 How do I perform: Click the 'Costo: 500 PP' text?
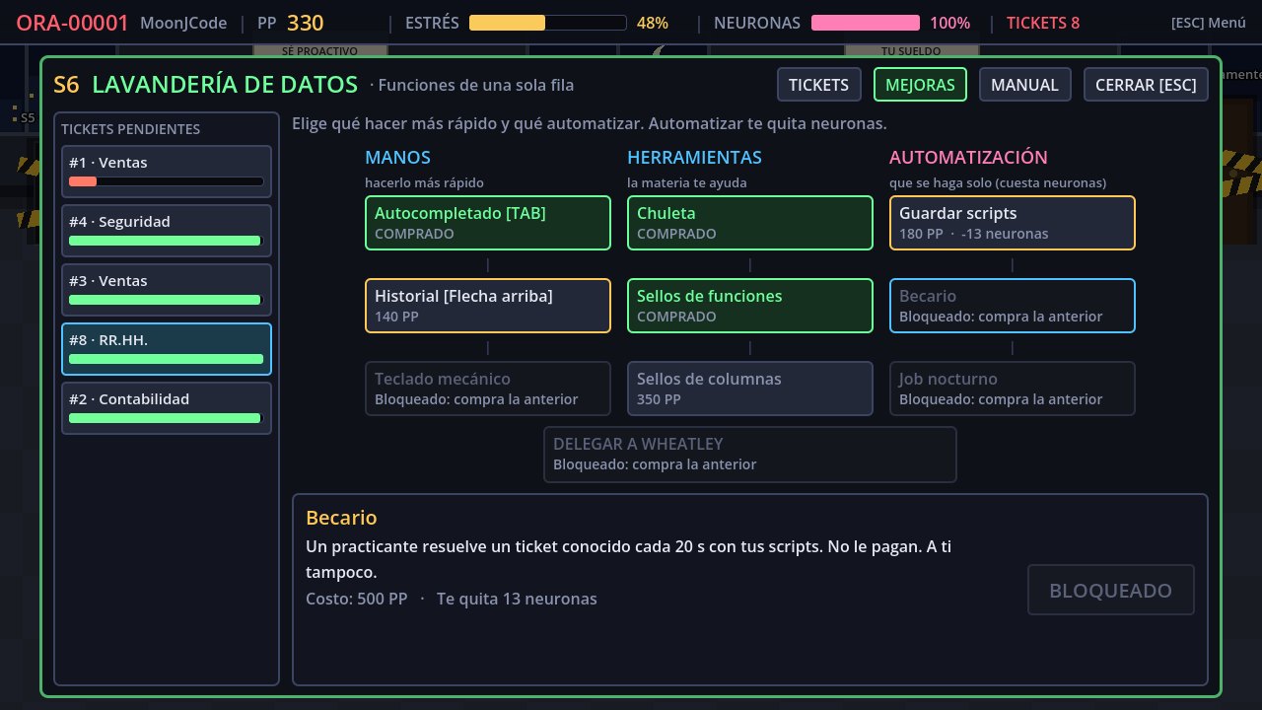pos(356,599)
